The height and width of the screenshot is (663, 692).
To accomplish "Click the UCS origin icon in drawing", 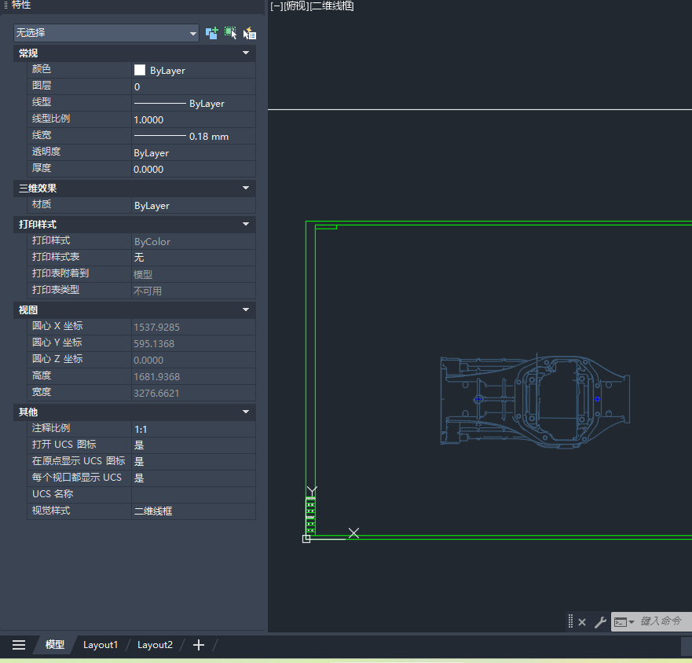I will coord(306,538).
